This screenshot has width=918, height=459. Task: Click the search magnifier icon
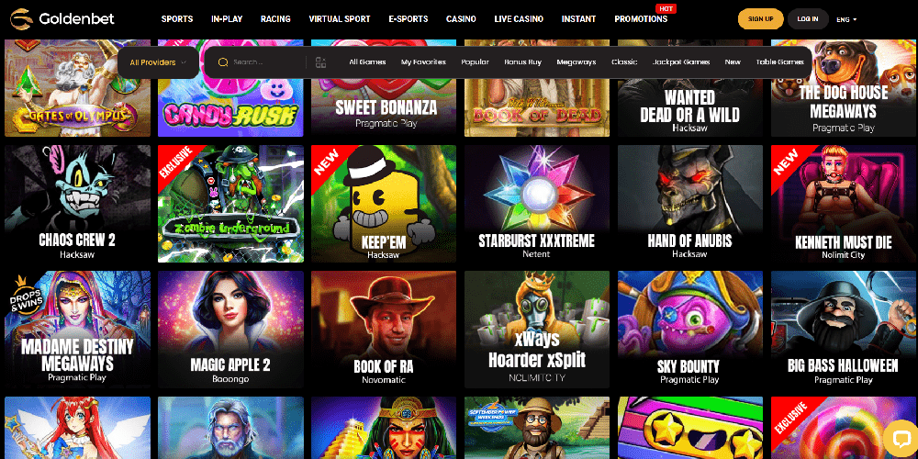coord(222,62)
